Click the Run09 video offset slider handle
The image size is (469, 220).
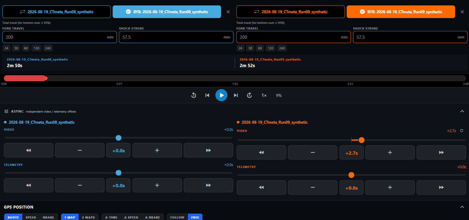click(x=361, y=140)
